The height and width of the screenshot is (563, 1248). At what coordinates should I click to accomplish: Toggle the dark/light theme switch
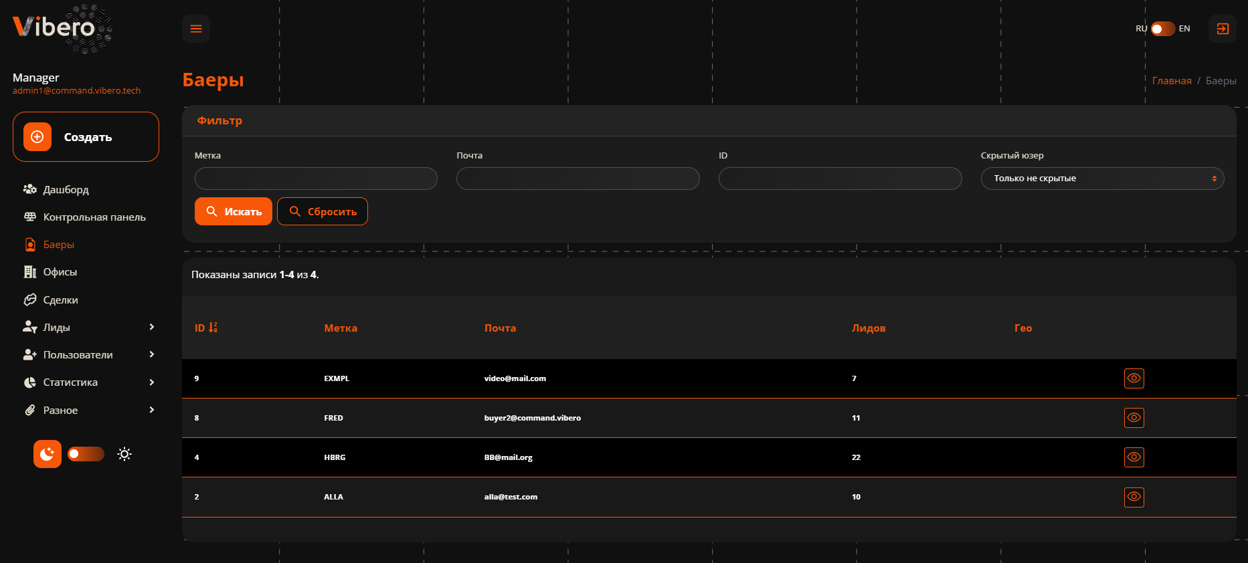point(86,454)
